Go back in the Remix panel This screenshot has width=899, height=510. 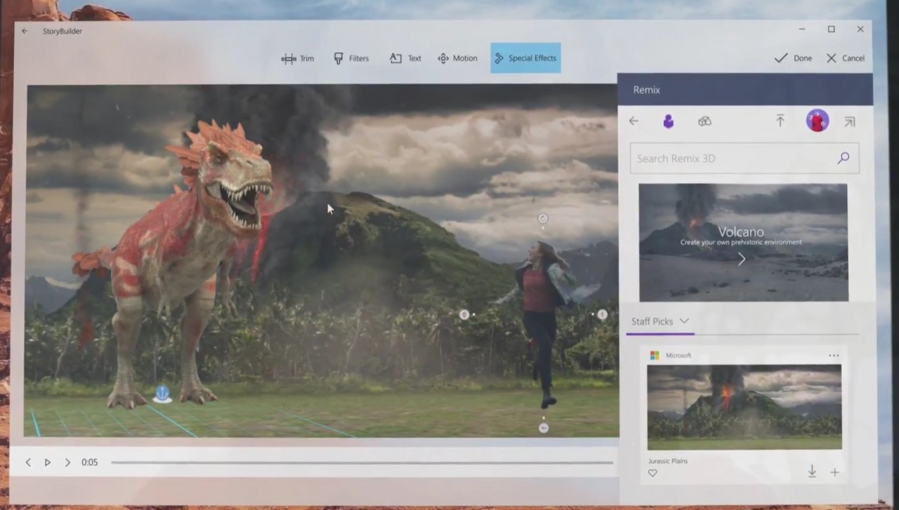pos(634,121)
